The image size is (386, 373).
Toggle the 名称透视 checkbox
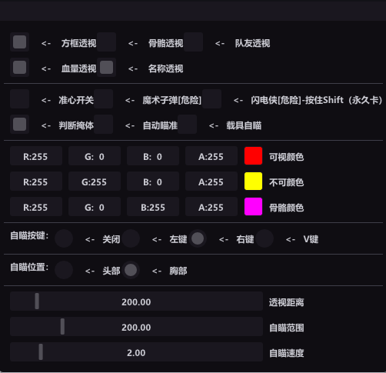(x=106, y=68)
